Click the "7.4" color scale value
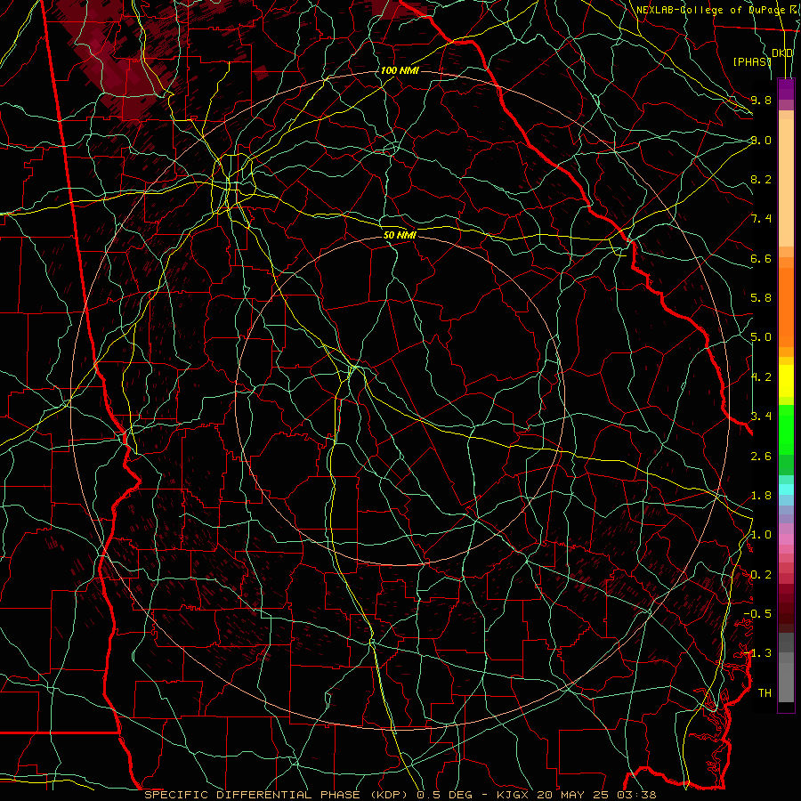The image size is (801, 801). click(x=761, y=219)
